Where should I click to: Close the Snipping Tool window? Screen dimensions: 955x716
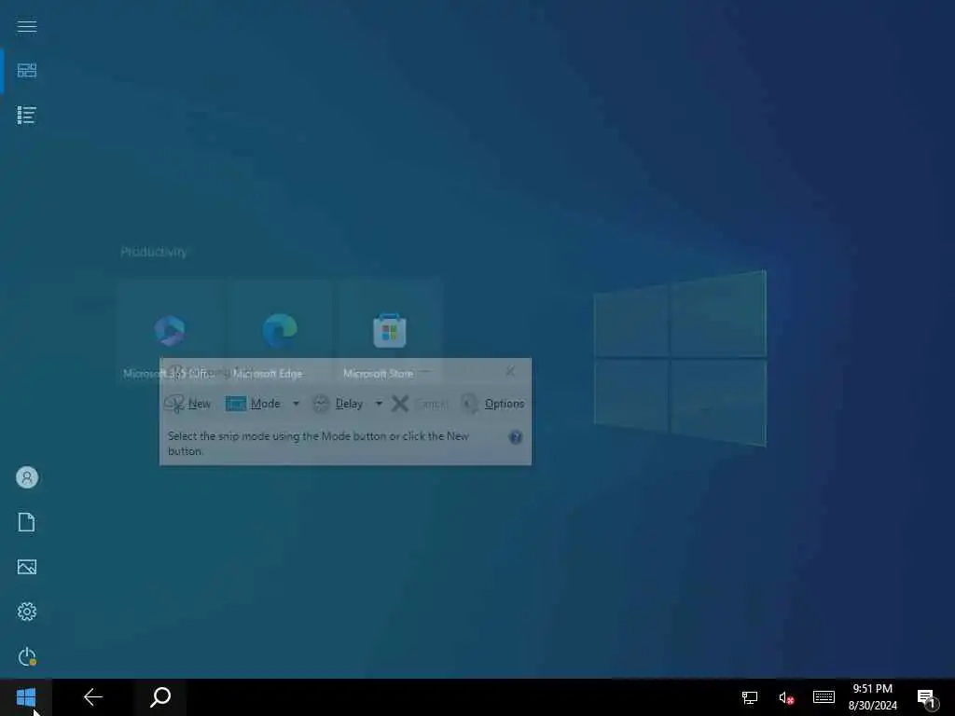pyautogui.click(x=510, y=371)
